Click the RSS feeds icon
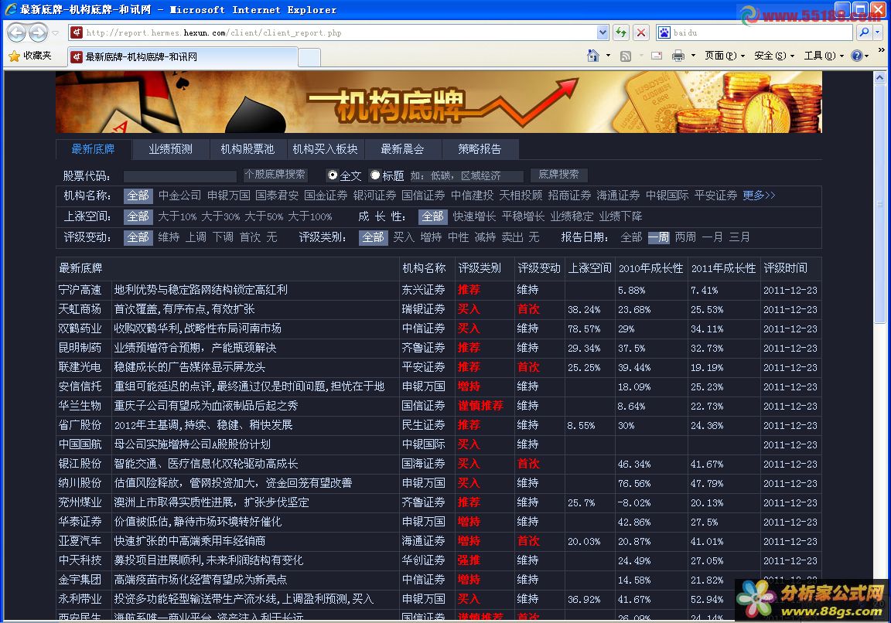This screenshot has width=891, height=623. pyautogui.click(x=626, y=56)
